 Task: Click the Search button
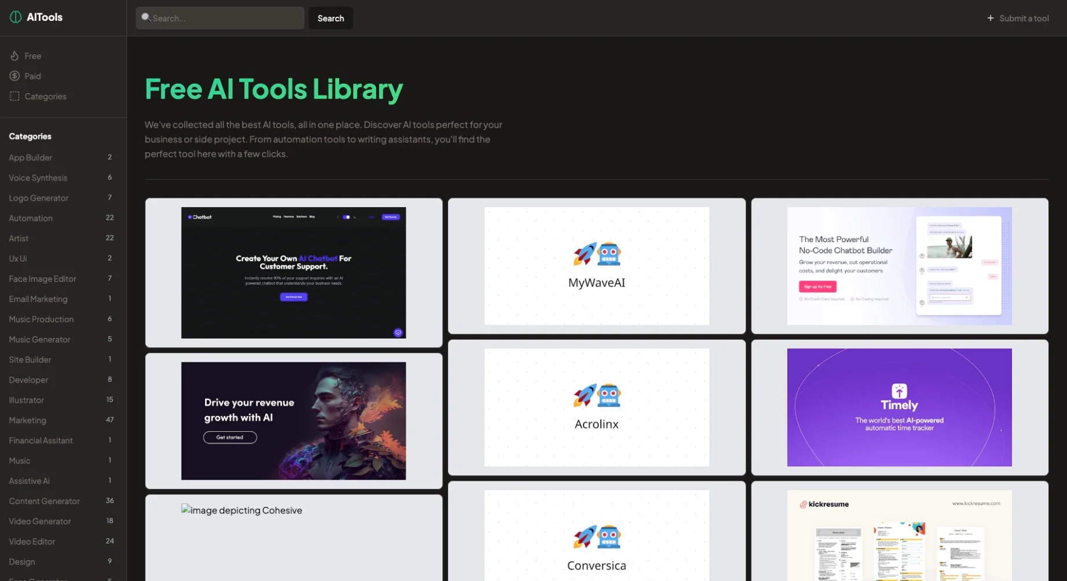pyautogui.click(x=331, y=18)
